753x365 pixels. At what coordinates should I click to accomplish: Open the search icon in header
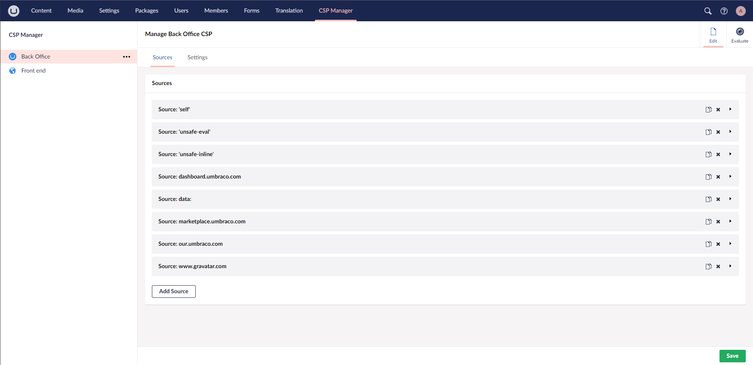tap(708, 11)
